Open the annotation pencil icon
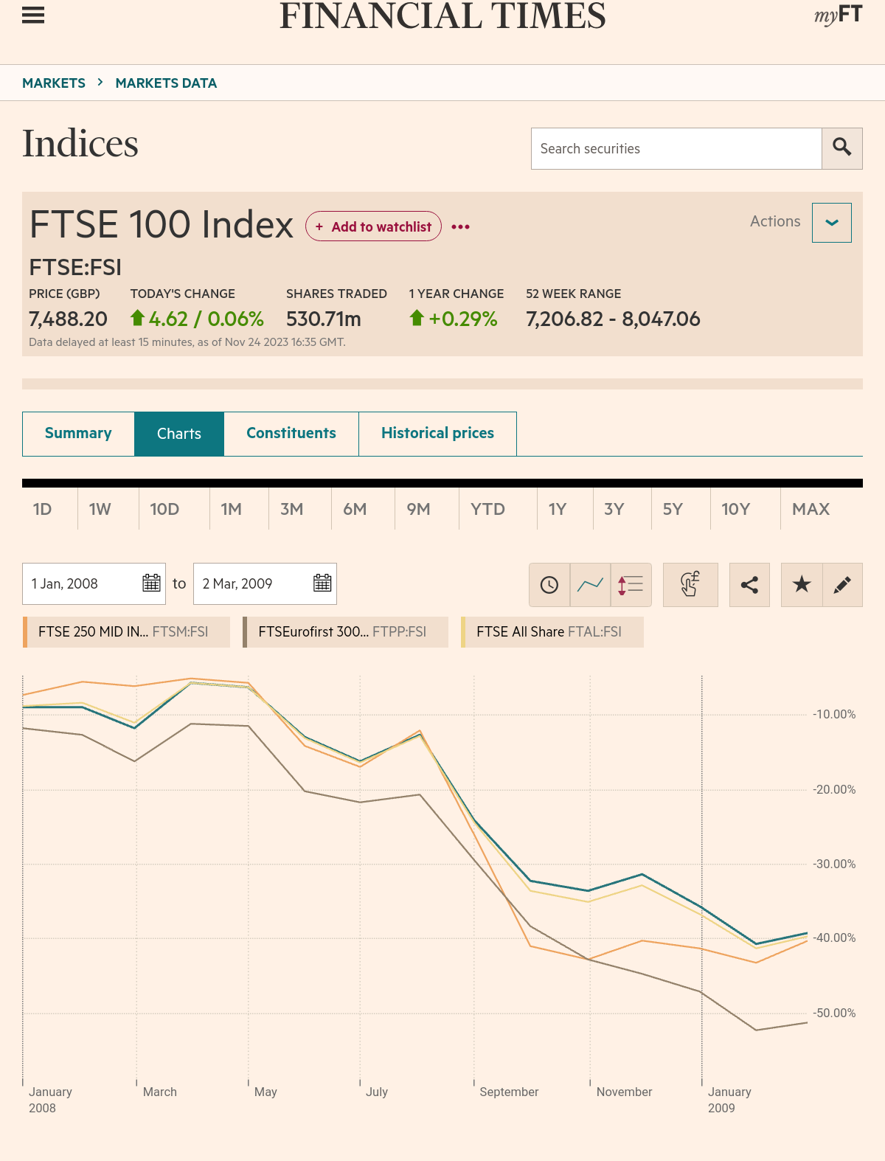The width and height of the screenshot is (885, 1161). coord(842,585)
